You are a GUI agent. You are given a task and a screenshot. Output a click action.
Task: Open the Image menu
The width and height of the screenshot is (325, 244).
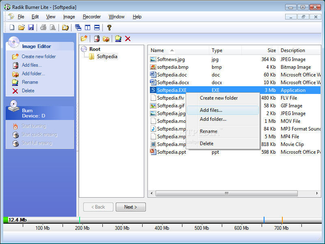coord(69,17)
